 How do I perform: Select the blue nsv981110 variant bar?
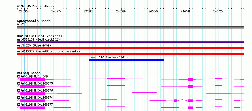point(127,60)
